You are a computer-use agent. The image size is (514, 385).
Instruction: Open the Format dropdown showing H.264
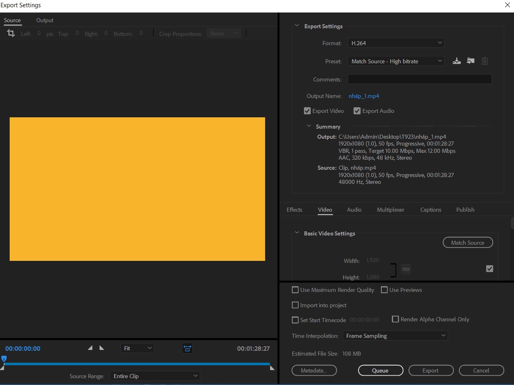tap(395, 43)
